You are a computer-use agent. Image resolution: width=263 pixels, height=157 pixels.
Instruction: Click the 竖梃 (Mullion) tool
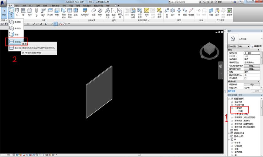76,12
